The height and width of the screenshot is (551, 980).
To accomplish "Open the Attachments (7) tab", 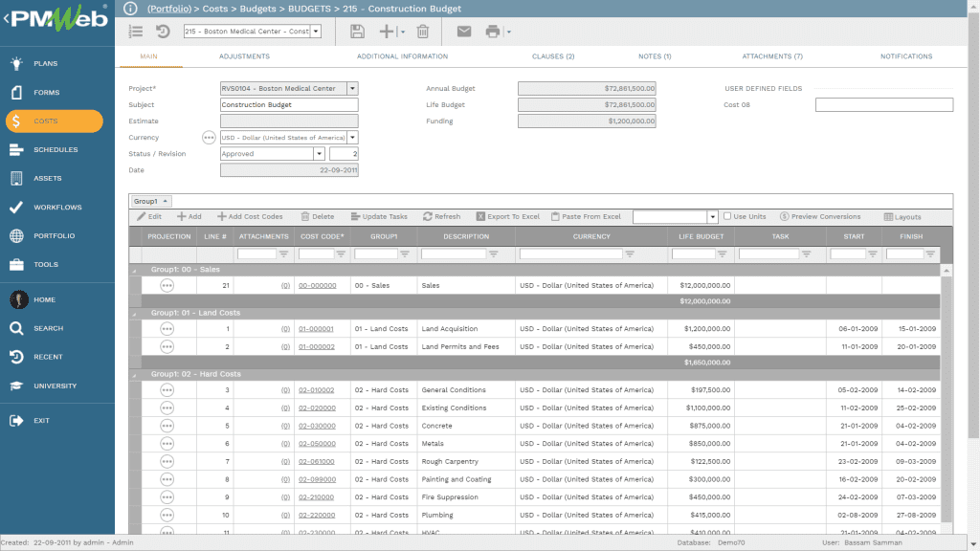I will [772, 56].
